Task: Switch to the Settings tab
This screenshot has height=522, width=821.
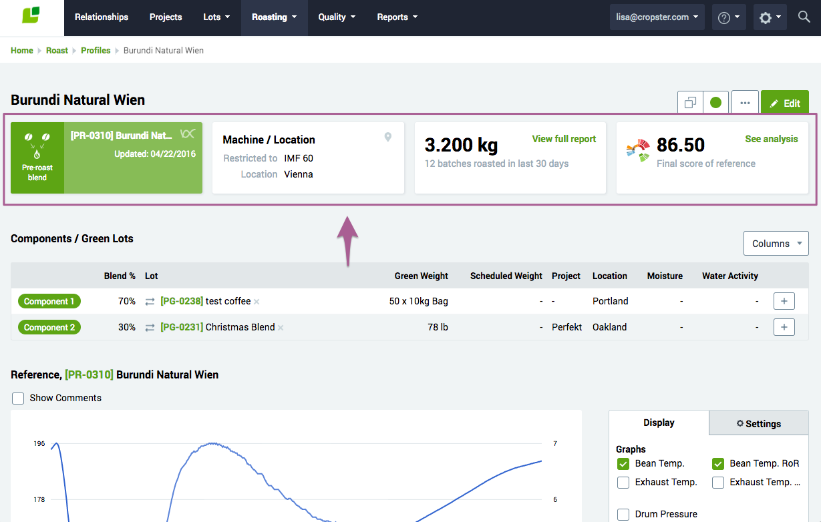Action: [x=759, y=423]
